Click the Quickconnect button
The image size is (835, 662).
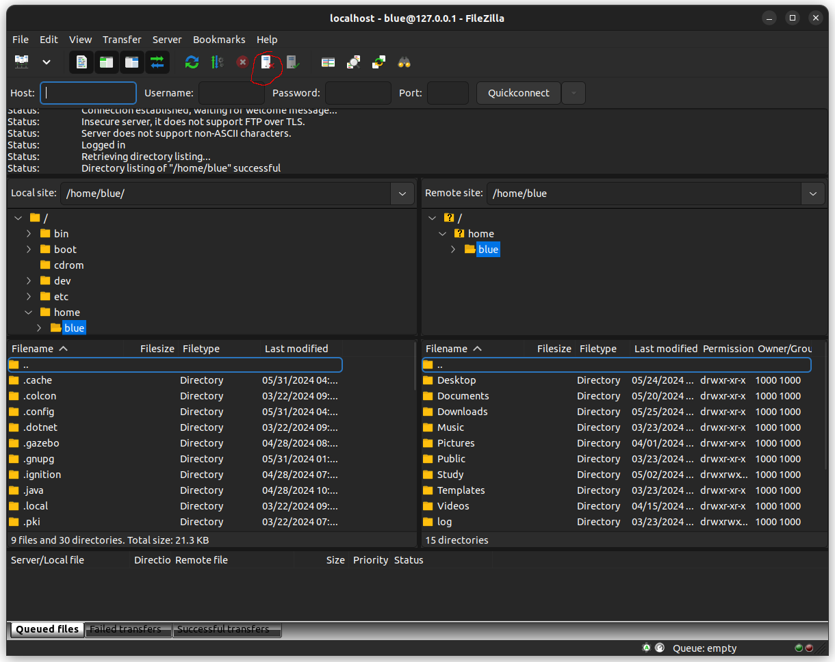tap(519, 93)
